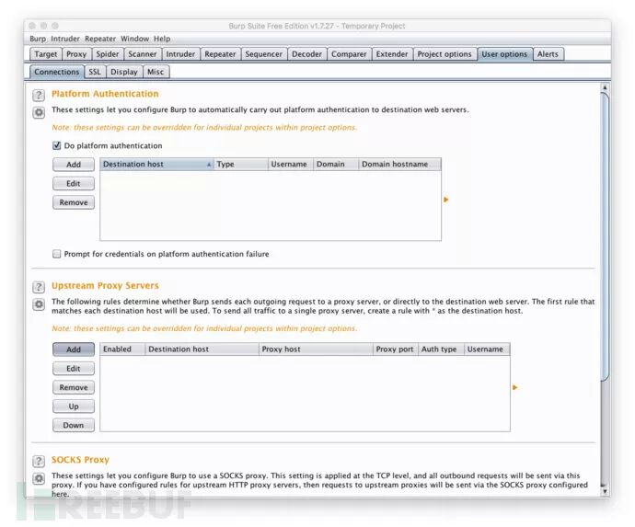
Task: Open the Intruder menu
Action: pos(65,39)
